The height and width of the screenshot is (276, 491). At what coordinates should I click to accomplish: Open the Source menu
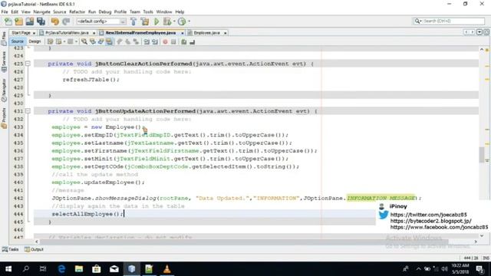point(60,12)
